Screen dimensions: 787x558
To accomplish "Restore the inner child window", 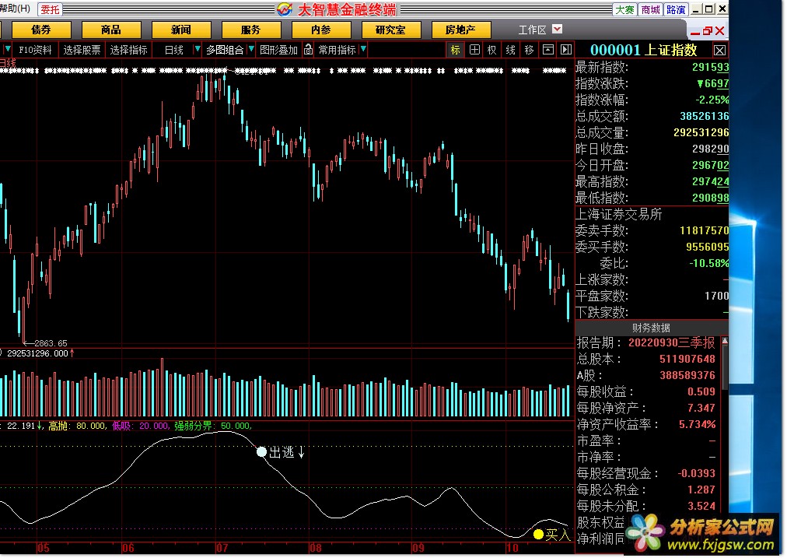I will pos(707,30).
